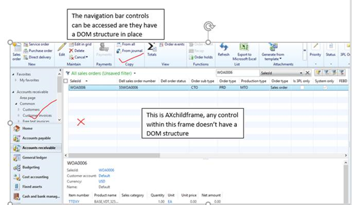Open Cash and bank management module
The width and height of the screenshot is (352, 205).
click(x=36, y=196)
